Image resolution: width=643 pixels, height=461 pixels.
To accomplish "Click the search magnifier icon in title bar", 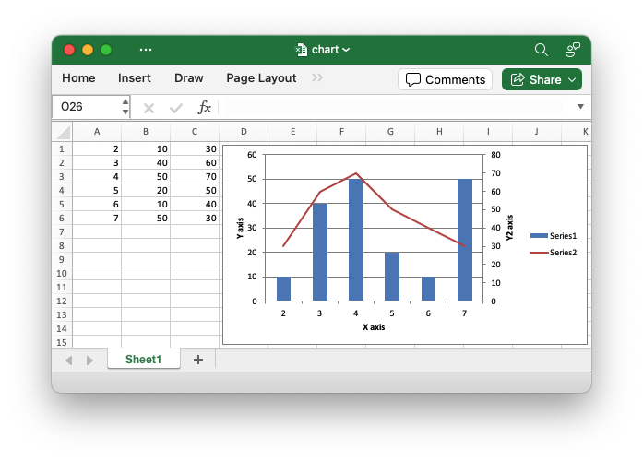I will coord(542,50).
